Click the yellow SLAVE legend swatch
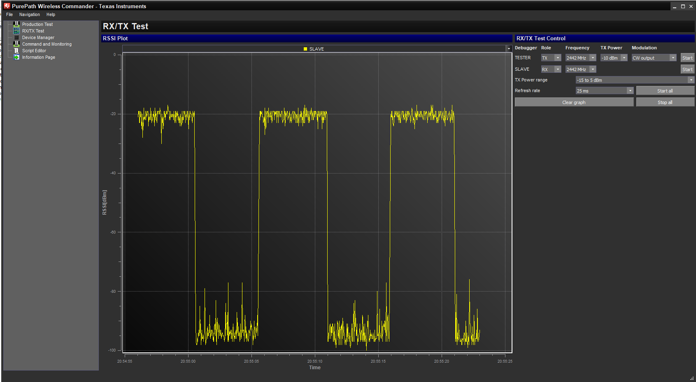 [305, 49]
